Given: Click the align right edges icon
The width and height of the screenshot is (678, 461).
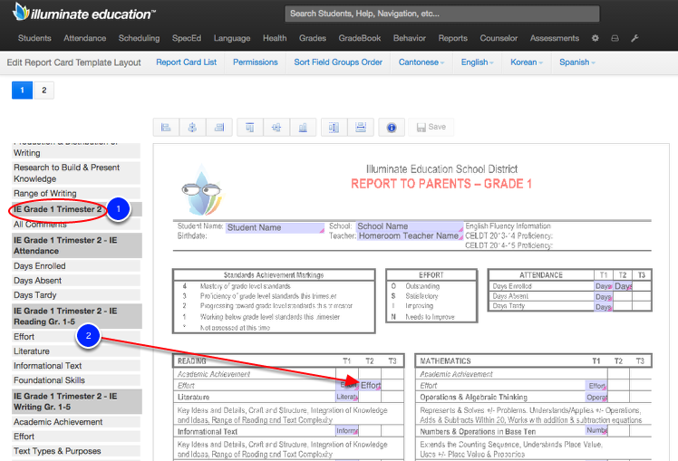Looking at the screenshot, I should point(219,128).
